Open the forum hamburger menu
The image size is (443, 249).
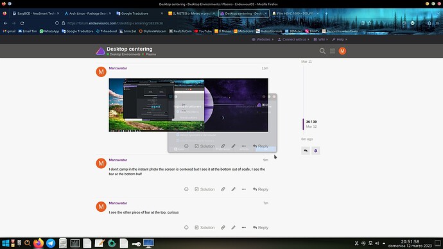click(333, 51)
